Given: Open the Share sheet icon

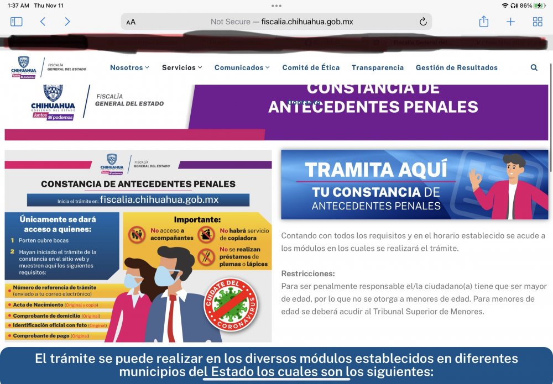Looking at the screenshot, I should (484, 22).
